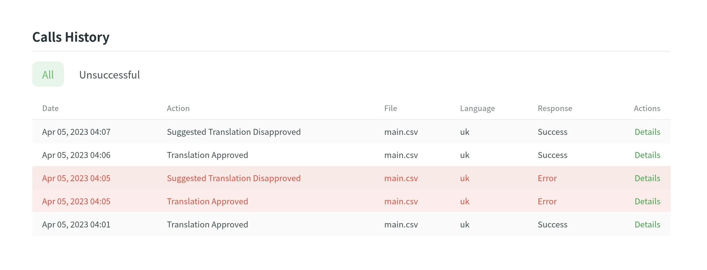Open Details for Translation Approved error row
The height and width of the screenshot is (270, 707).
click(647, 201)
